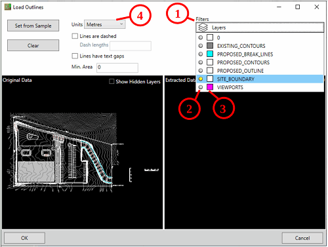Select the PROPOSED_OUTLINE layer entry
The width and height of the screenshot is (328, 247).
point(240,71)
